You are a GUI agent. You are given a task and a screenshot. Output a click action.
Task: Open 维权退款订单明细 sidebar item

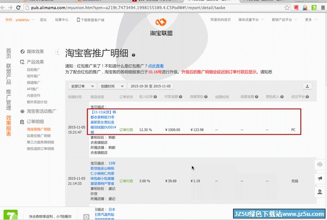click(40, 149)
